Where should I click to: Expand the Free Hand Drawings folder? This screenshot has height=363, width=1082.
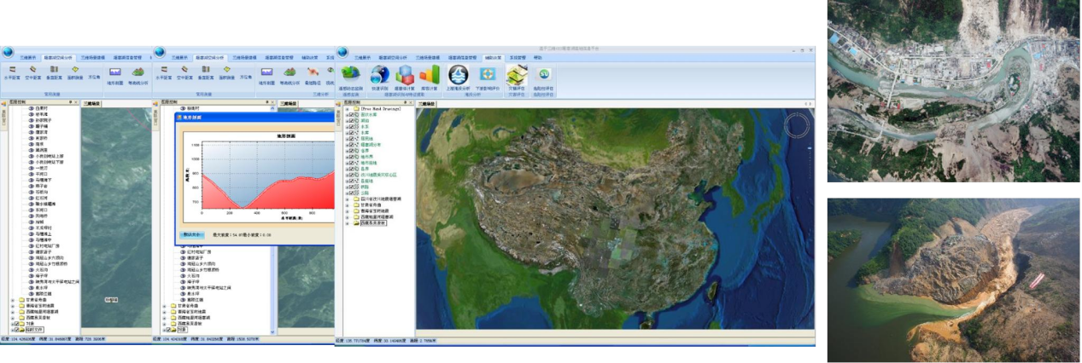347,108
